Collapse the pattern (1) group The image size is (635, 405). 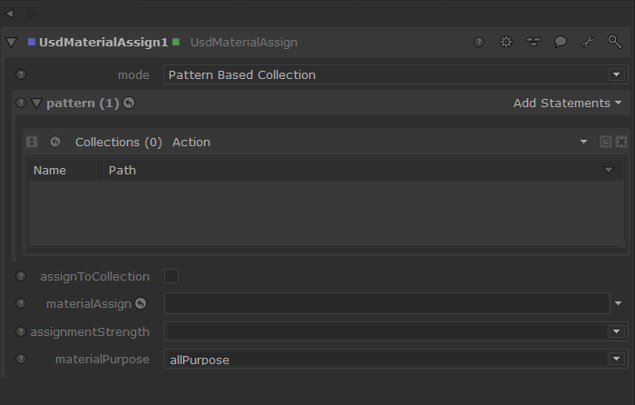(36, 104)
